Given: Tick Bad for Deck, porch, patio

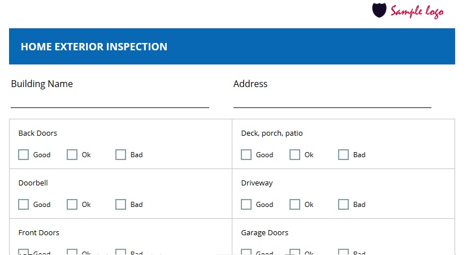Looking at the screenshot, I should click(343, 154).
